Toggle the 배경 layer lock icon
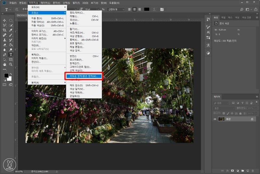Image resolution: width=260 pixels, height=174 pixels. [252, 119]
